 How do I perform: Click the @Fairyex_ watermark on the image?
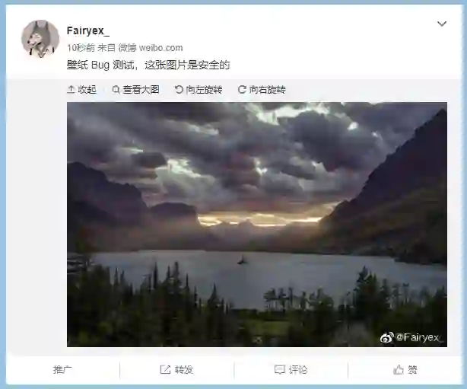[412, 338]
